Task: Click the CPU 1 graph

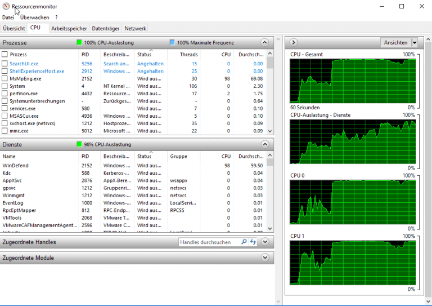Action: point(353,263)
